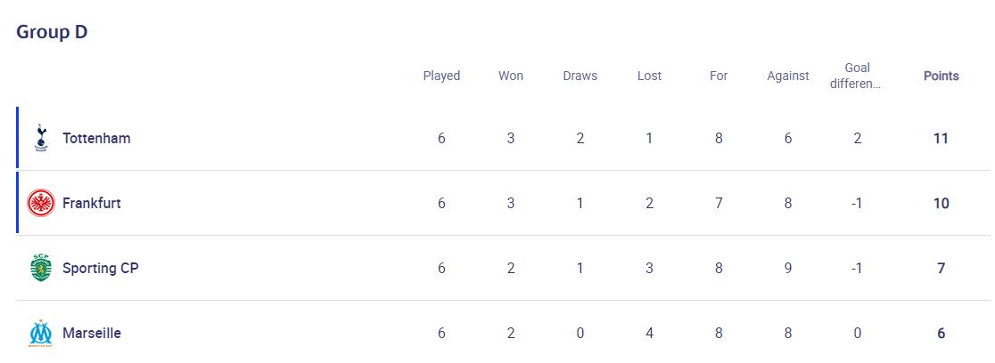Click the Frankfurt eagle crest icon
Screen dimensions: 995x363
[41, 204]
